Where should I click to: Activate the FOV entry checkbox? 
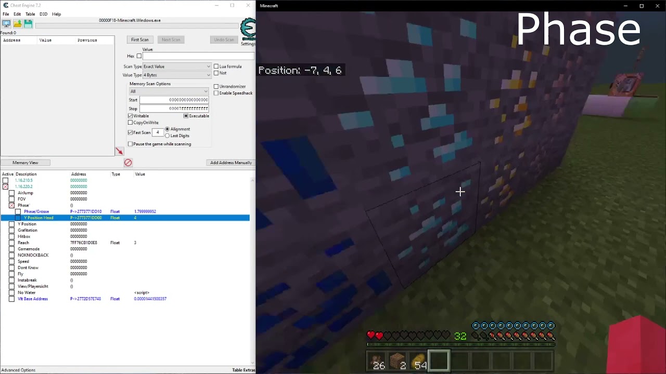tap(11, 199)
